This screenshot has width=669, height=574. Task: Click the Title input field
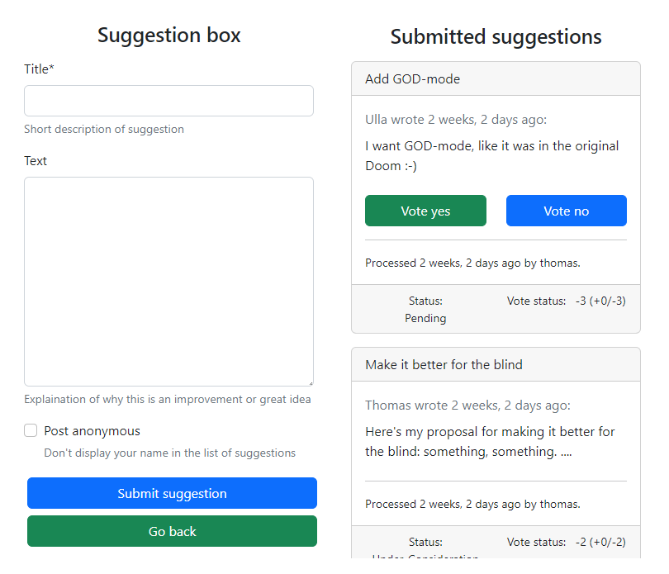click(168, 101)
